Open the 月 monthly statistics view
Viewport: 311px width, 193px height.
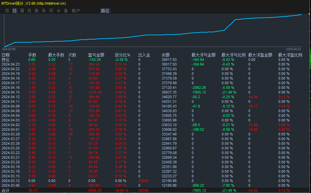(x=29, y=10)
